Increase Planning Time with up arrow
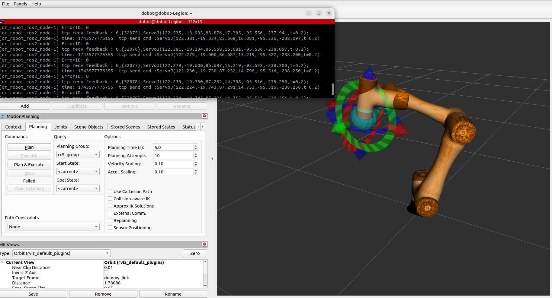The height and width of the screenshot is (298, 552). pyautogui.click(x=196, y=146)
